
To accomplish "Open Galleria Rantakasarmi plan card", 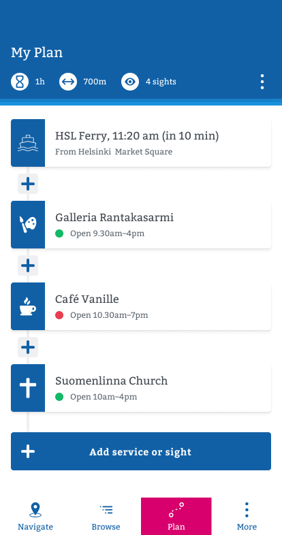I will point(141,225).
